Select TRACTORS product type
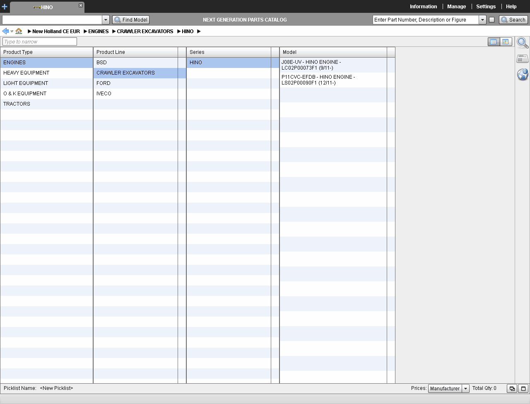 tap(46, 104)
